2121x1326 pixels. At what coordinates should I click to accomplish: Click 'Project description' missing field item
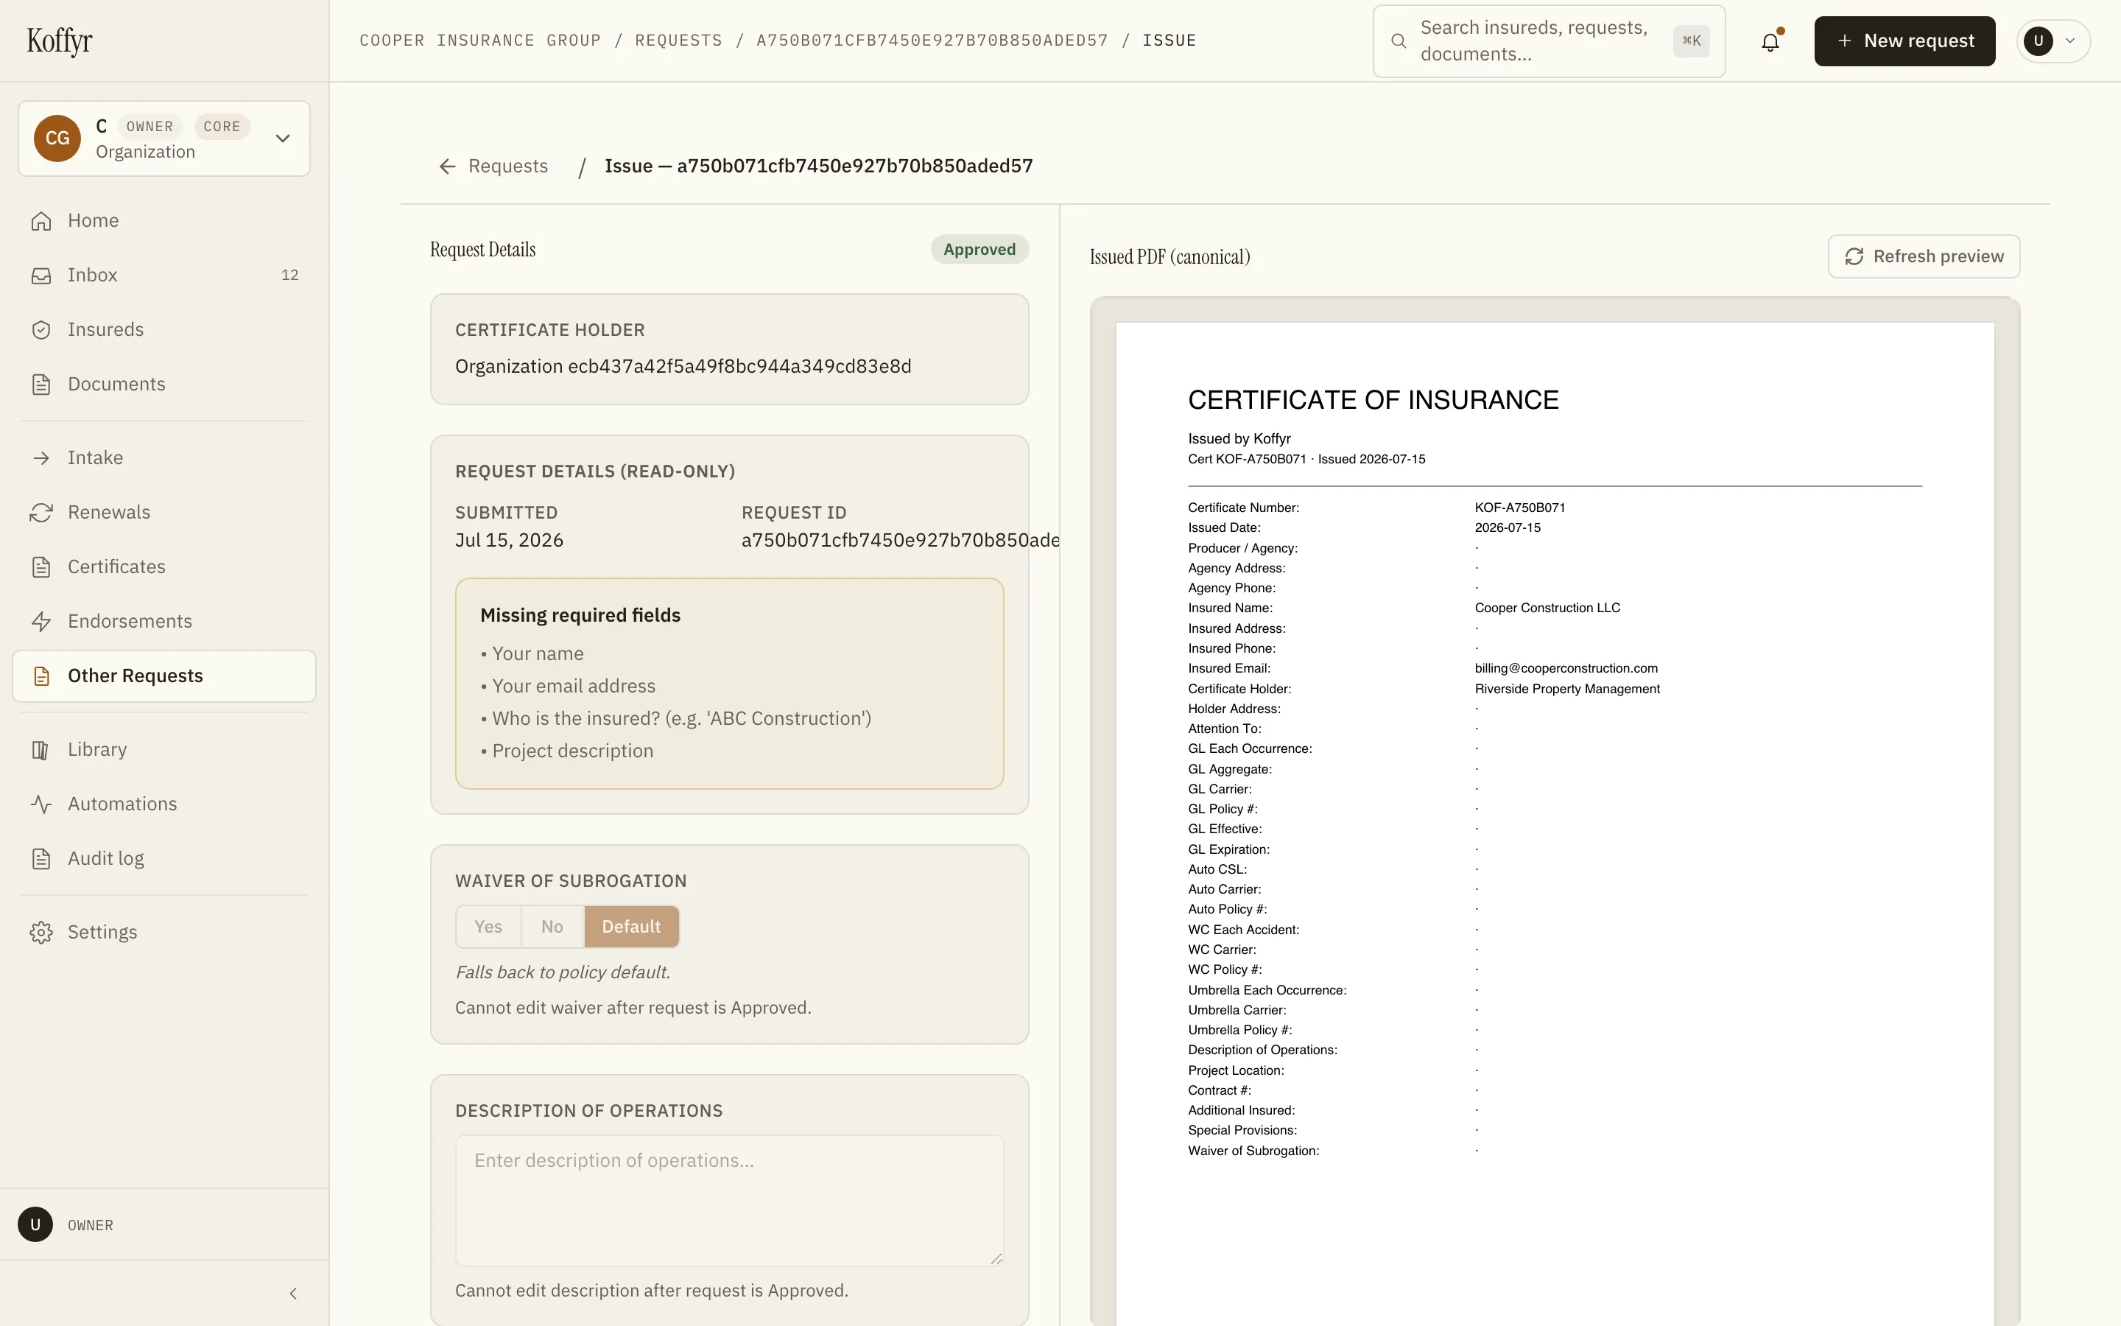pos(572,751)
